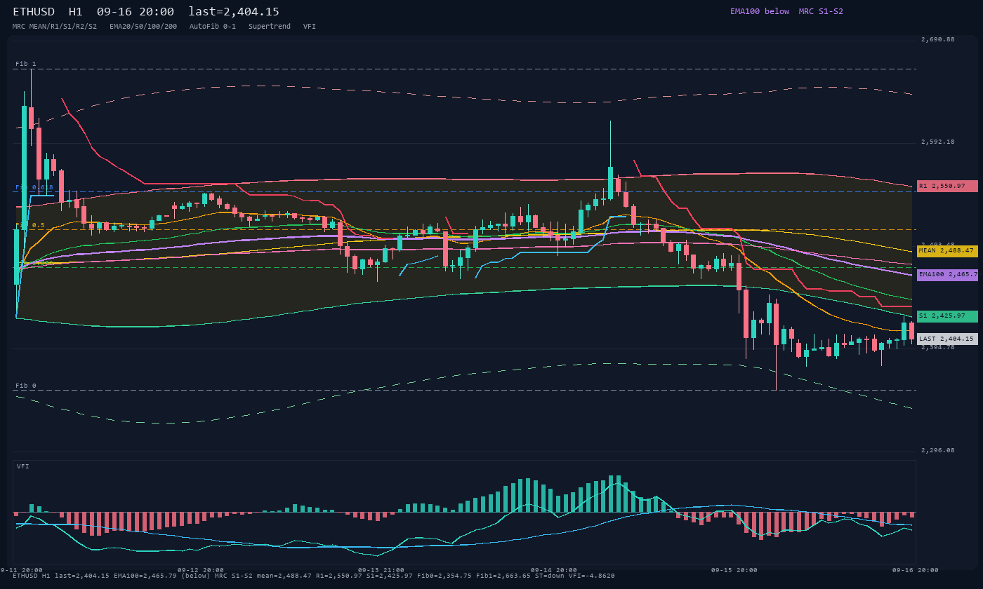This screenshot has width=983, height=589.
Task: Click 'Fib1=2,663.65' in the footer status line
Action: click(x=501, y=576)
